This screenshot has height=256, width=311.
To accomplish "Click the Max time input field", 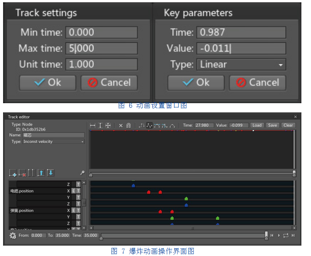I will pyautogui.click(x=101, y=48).
